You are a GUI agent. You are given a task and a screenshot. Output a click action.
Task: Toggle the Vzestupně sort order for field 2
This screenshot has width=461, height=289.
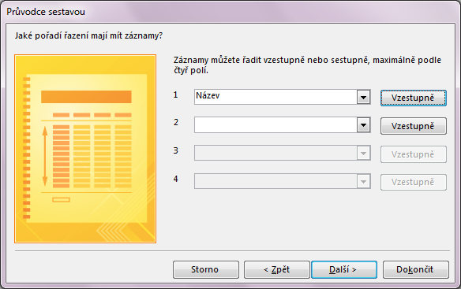(x=414, y=126)
